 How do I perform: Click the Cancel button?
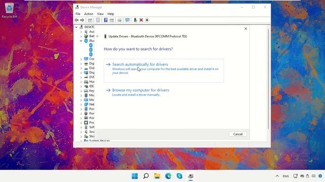tap(238, 134)
